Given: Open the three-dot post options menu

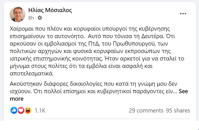Looking at the screenshot, I should [183, 14].
